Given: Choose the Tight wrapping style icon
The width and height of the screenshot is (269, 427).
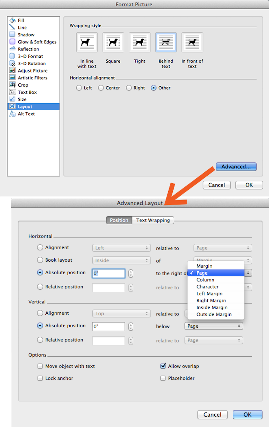Looking at the screenshot, I should pyautogui.click(x=139, y=42).
